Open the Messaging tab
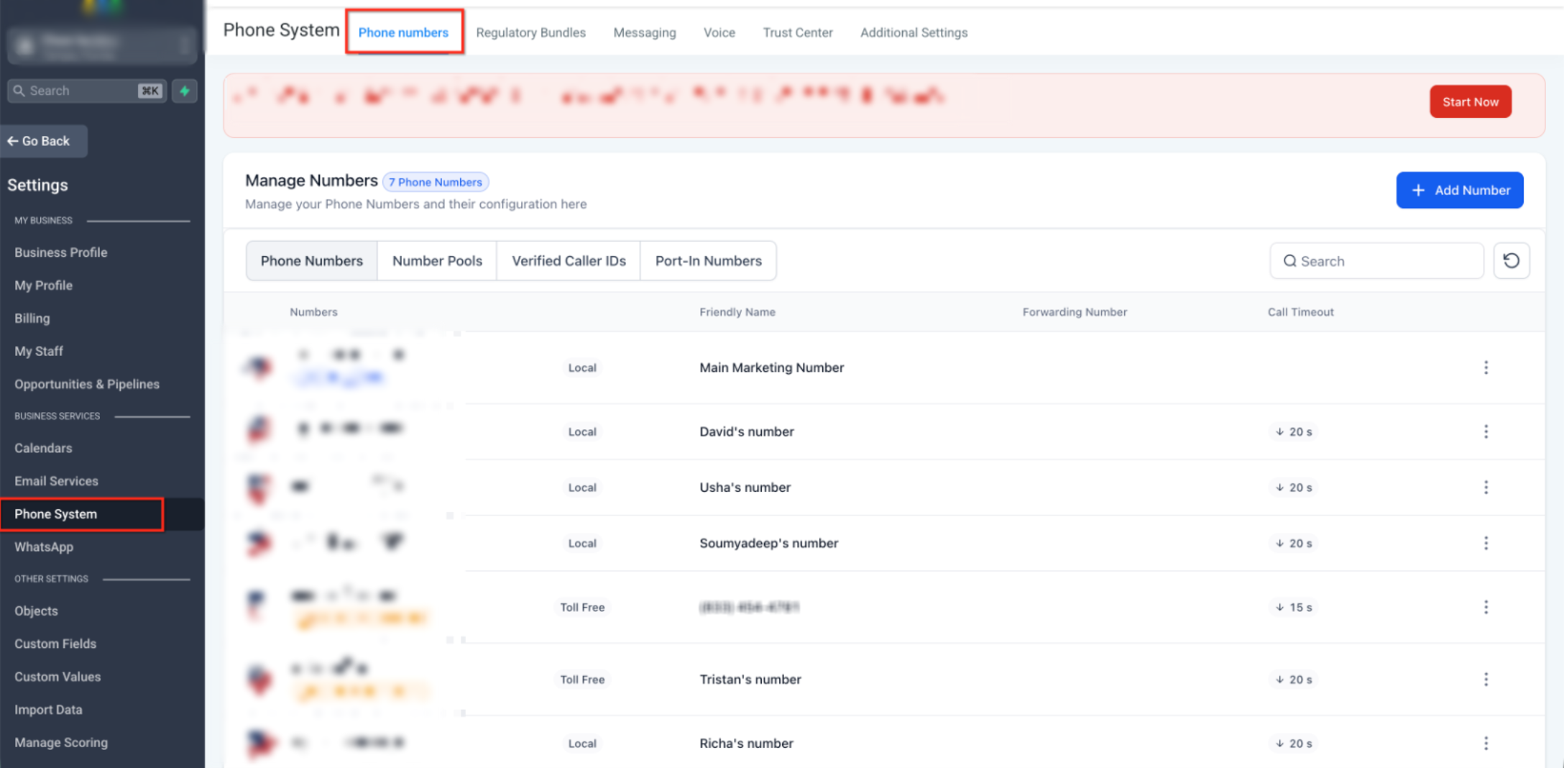This screenshot has height=768, width=1564. [644, 32]
